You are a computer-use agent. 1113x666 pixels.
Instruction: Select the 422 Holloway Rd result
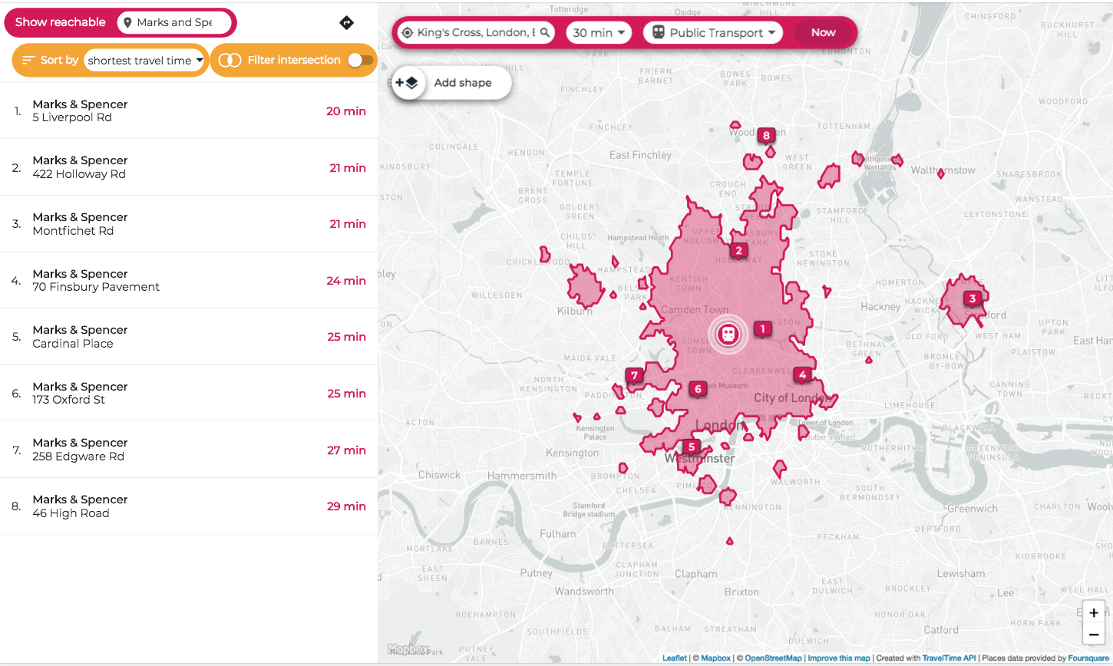coord(189,167)
